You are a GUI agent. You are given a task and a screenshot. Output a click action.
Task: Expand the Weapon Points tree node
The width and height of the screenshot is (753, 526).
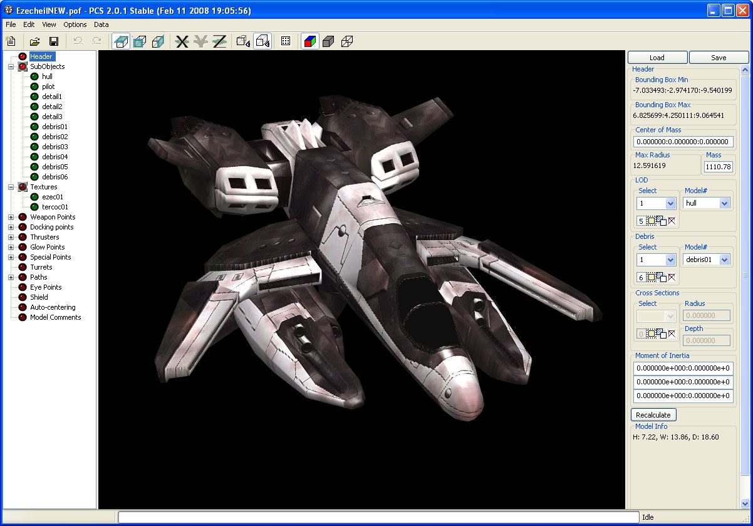click(x=11, y=217)
